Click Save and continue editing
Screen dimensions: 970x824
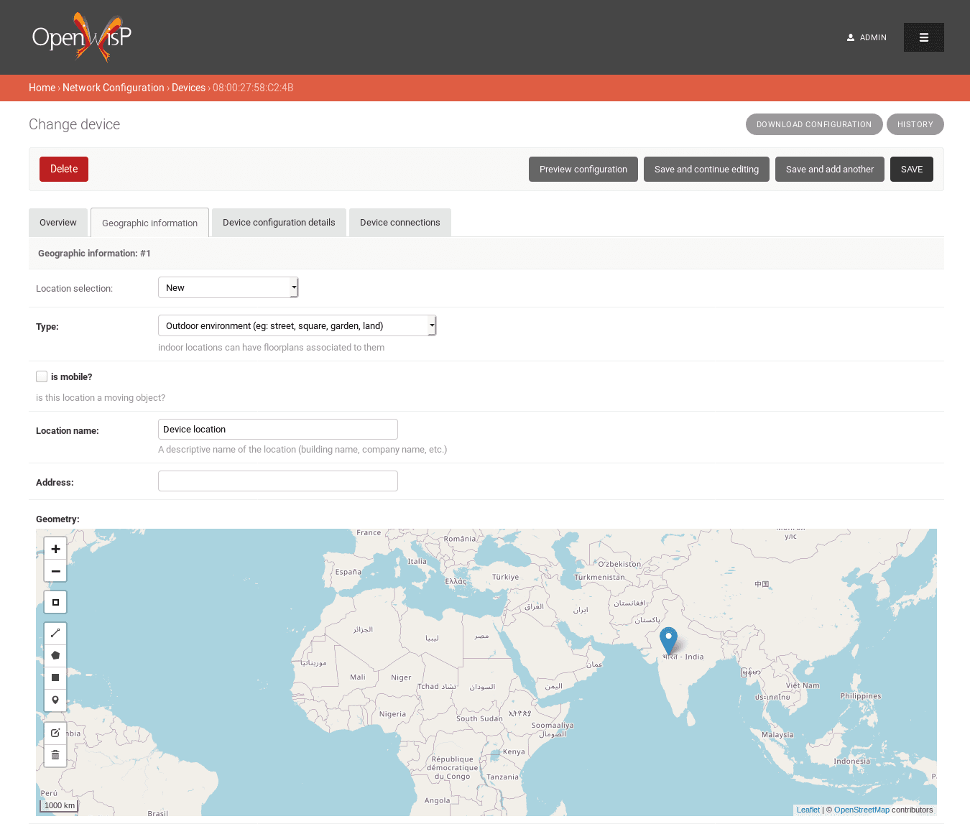[x=706, y=170]
